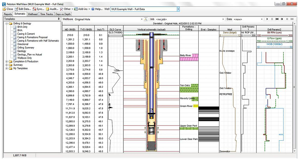Open the Wellbore dropdown
Viewport: 298px width, 159px height.
click(141, 19)
